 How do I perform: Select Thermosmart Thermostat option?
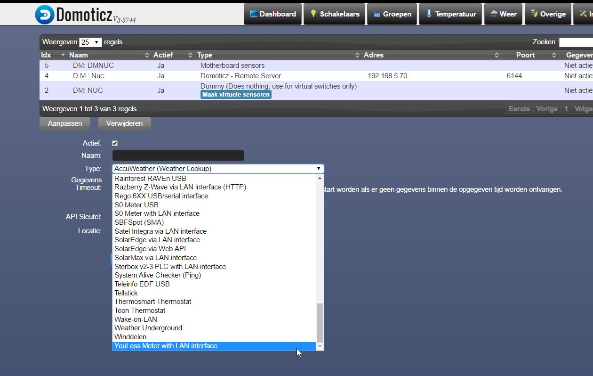click(214, 302)
